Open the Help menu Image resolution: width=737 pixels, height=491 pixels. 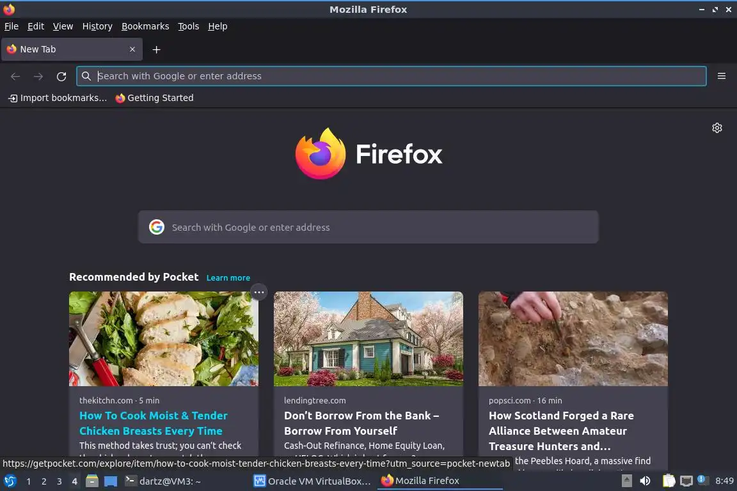click(218, 26)
